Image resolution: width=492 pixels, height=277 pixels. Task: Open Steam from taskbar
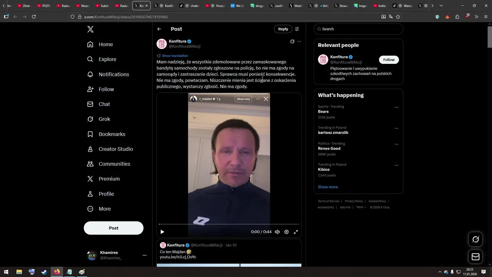click(x=44, y=272)
